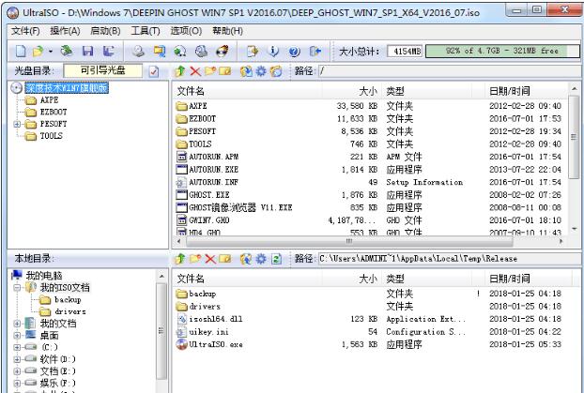
Task: Open the 帮助(H) menu
Action: tap(227, 31)
